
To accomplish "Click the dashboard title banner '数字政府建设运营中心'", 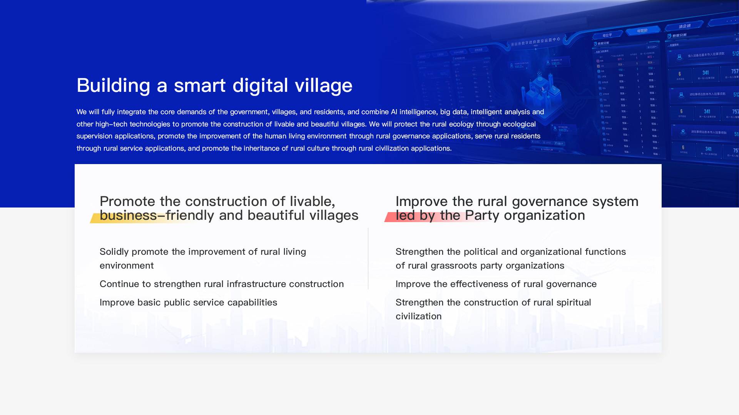I will [x=535, y=41].
